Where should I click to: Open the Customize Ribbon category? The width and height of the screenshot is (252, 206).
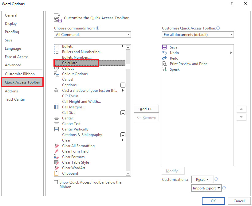[20, 74]
